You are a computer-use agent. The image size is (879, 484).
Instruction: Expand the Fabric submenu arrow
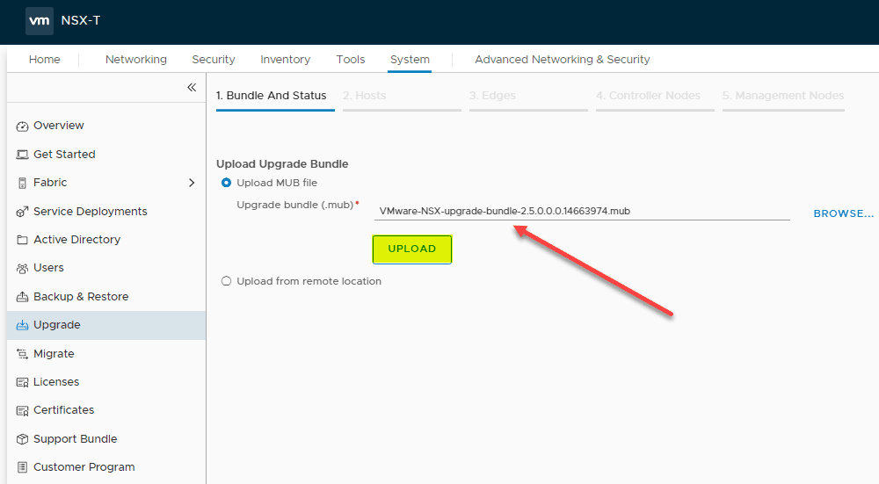[192, 183]
